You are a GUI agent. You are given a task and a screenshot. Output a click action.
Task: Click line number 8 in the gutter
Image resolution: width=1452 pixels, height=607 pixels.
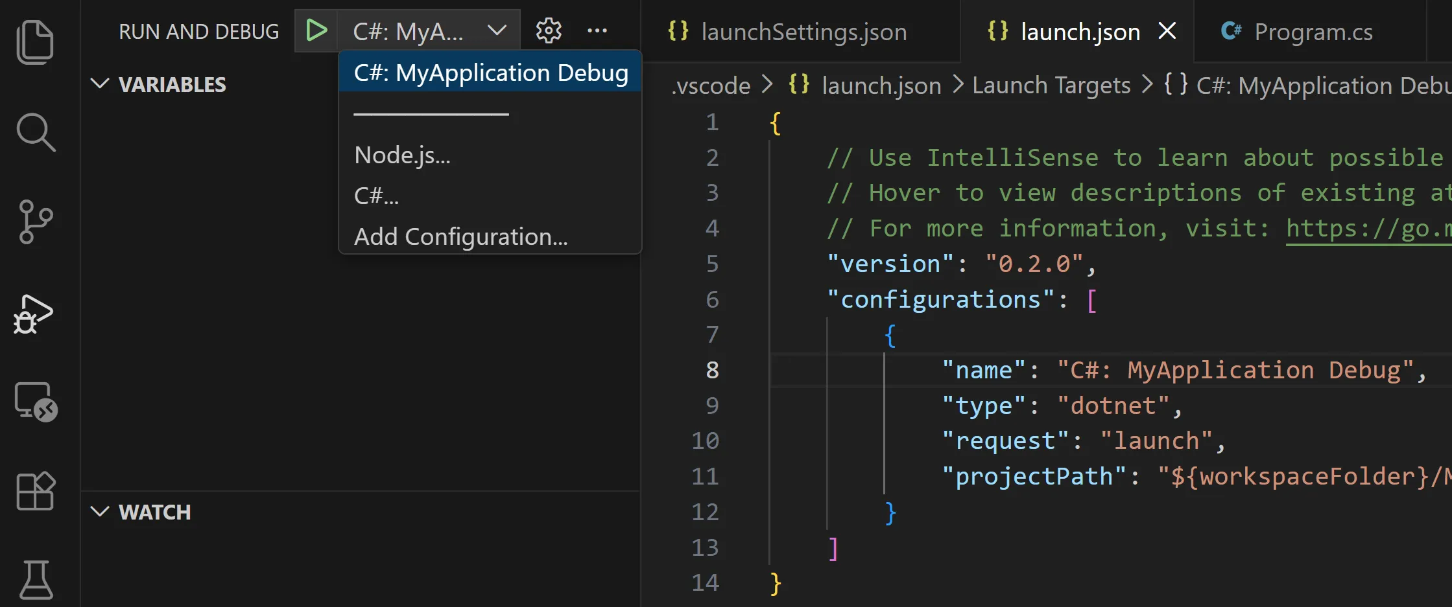click(712, 370)
